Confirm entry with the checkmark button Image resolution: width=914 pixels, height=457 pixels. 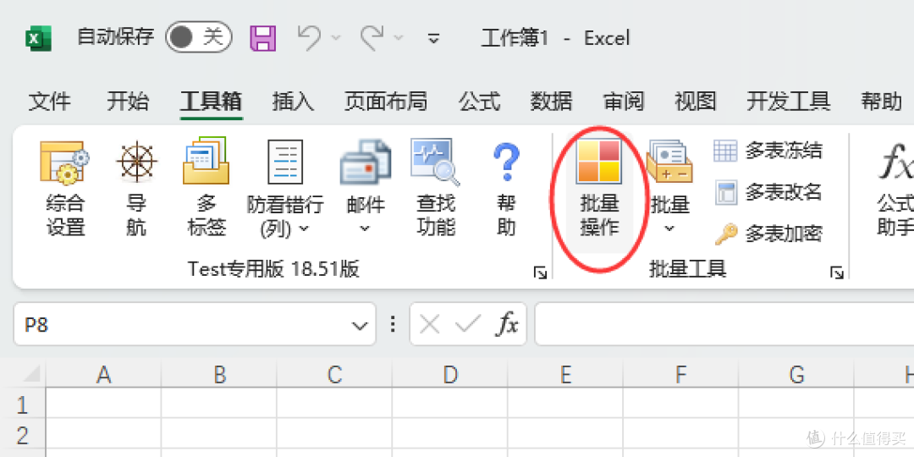pyautogui.click(x=468, y=324)
